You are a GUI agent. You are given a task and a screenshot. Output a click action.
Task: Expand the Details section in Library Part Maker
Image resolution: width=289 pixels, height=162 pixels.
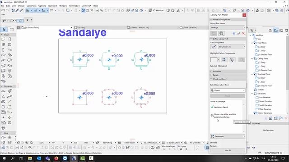click(228, 75)
